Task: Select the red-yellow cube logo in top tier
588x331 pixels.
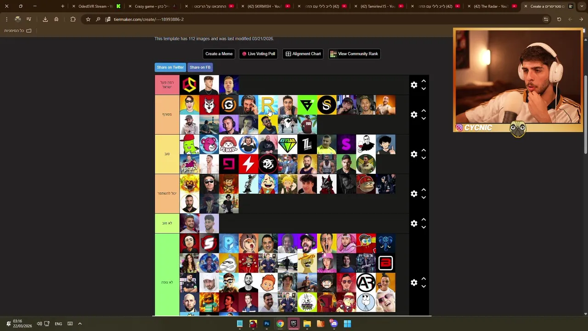Action: coord(189,85)
